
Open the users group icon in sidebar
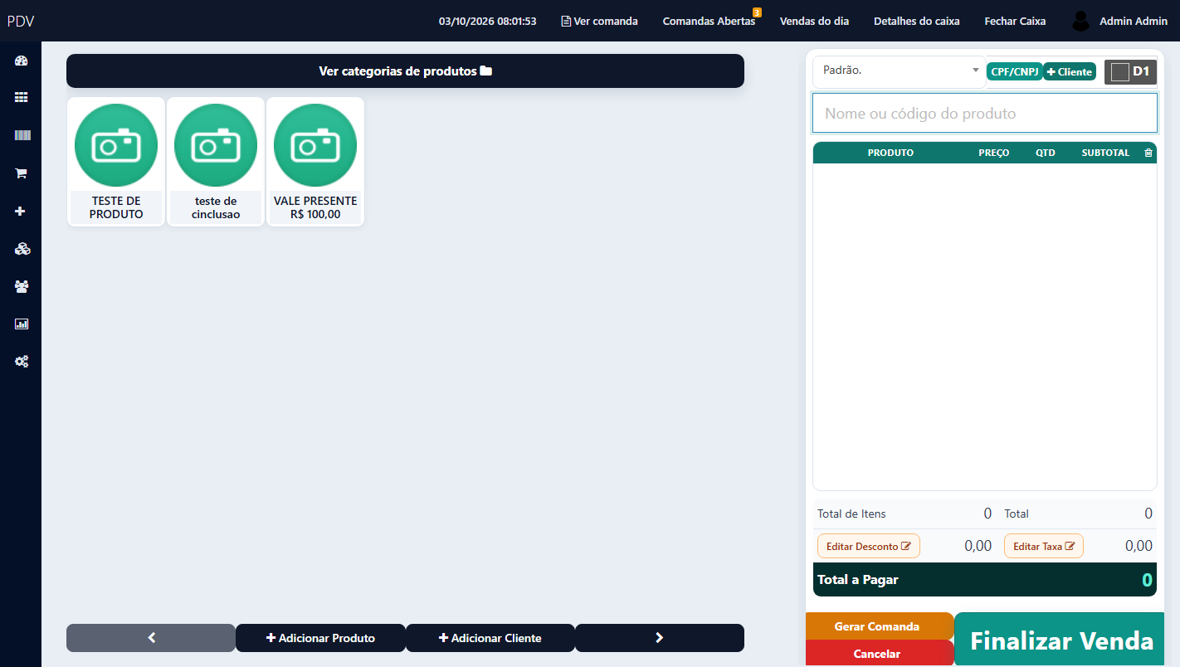click(22, 286)
